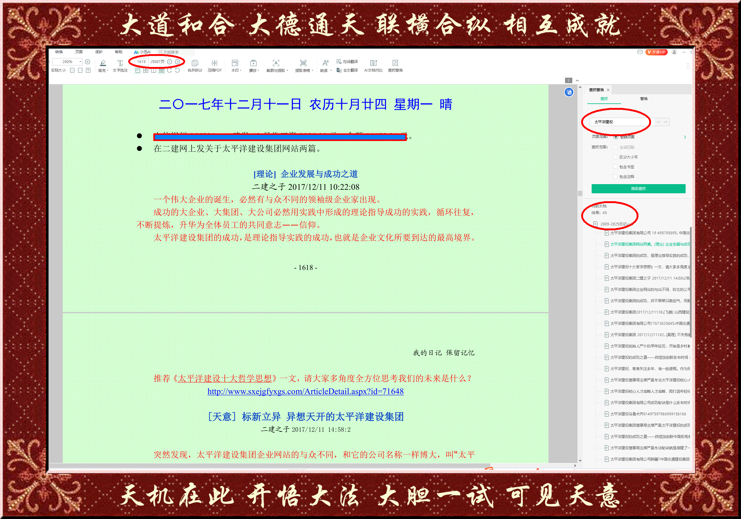Enable the 包含书签 checkbox
741x519 pixels.
coord(615,167)
